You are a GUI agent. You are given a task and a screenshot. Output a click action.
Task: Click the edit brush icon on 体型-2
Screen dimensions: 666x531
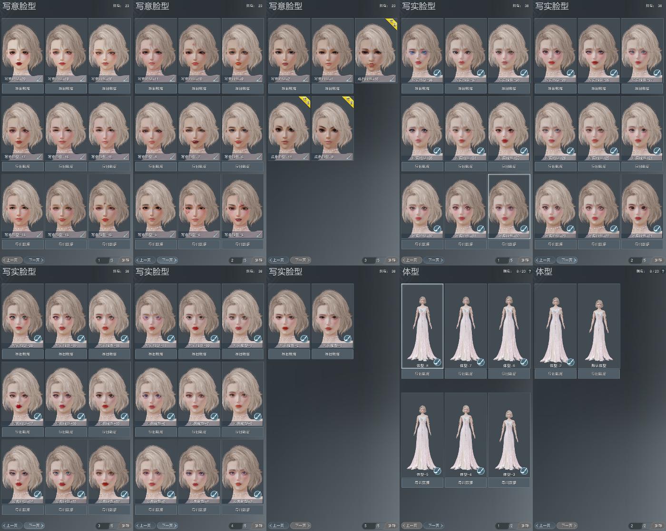pyautogui.click(x=570, y=363)
